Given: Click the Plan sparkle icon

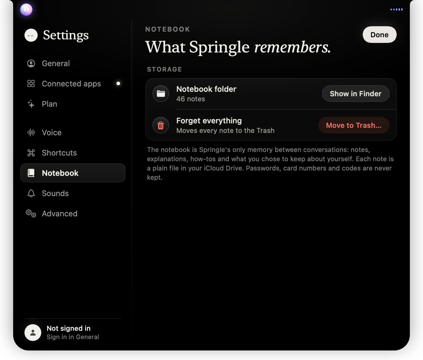Looking at the screenshot, I should (x=31, y=104).
